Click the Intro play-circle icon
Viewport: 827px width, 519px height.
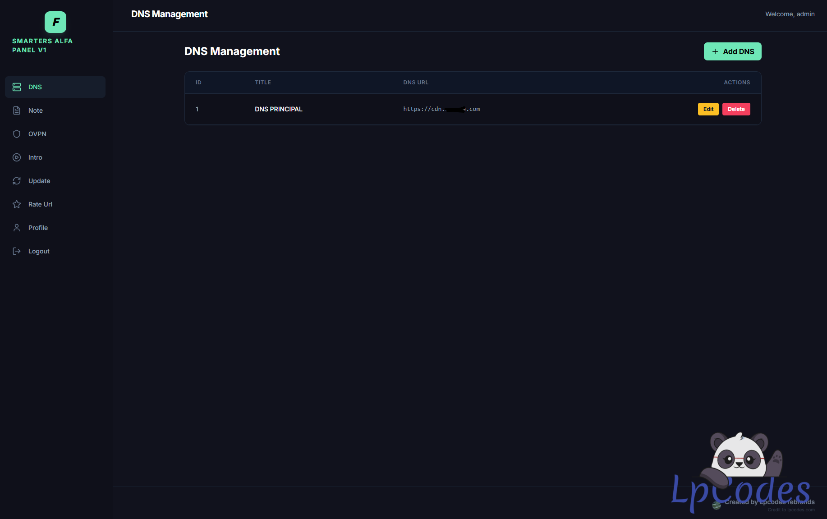tap(17, 157)
